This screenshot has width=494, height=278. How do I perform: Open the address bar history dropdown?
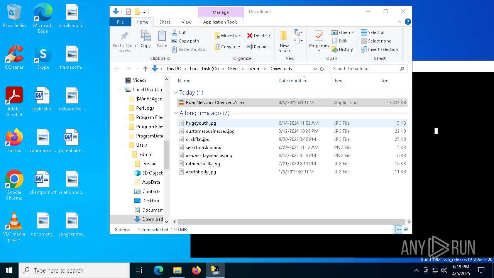pyautogui.click(x=315, y=69)
